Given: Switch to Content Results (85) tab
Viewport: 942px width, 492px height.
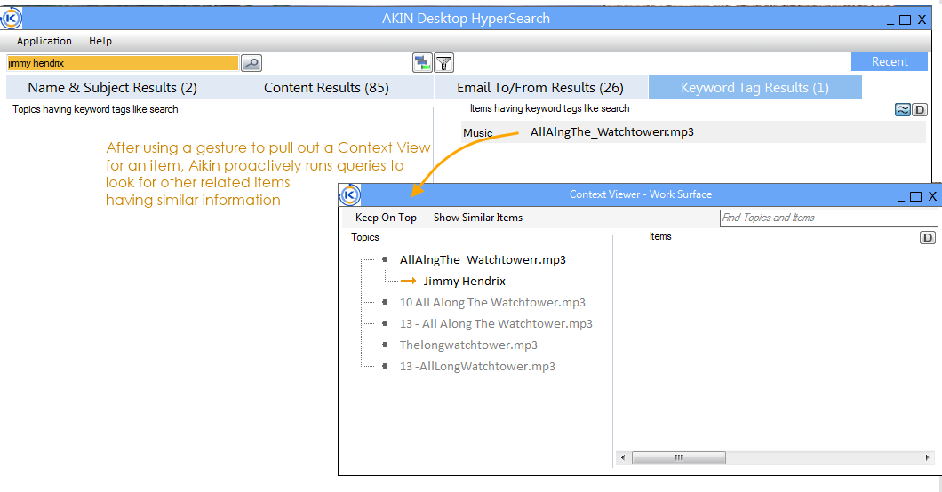Looking at the screenshot, I should [326, 88].
